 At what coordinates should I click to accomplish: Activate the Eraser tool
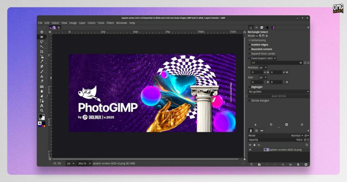point(42,81)
